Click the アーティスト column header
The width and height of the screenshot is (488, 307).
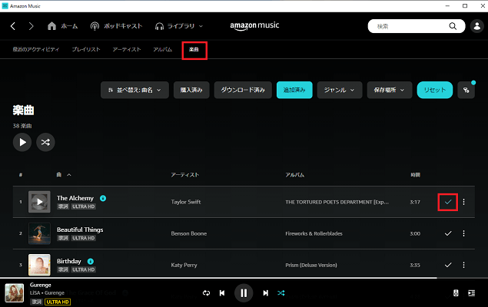coord(185,175)
